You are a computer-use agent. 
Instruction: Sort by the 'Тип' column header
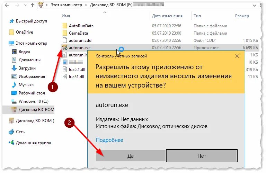(x=197, y=16)
